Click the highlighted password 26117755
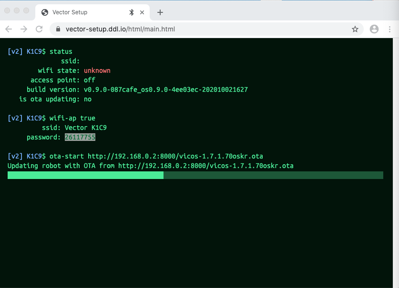 [80, 137]
